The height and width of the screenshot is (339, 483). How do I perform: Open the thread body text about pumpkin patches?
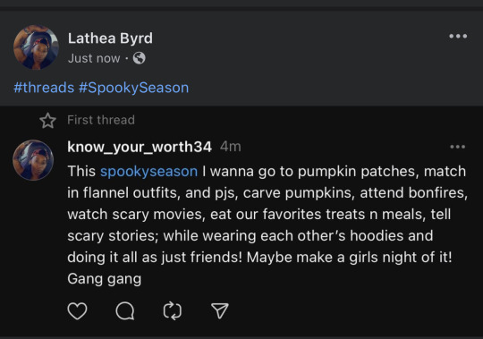267,225
